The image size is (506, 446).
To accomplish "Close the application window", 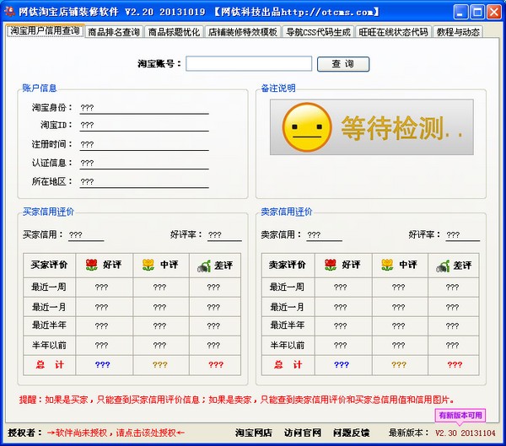I will [493, 12].
